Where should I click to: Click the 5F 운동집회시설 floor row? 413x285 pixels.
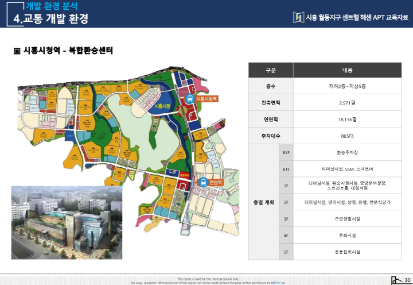(x=347, y=252)
